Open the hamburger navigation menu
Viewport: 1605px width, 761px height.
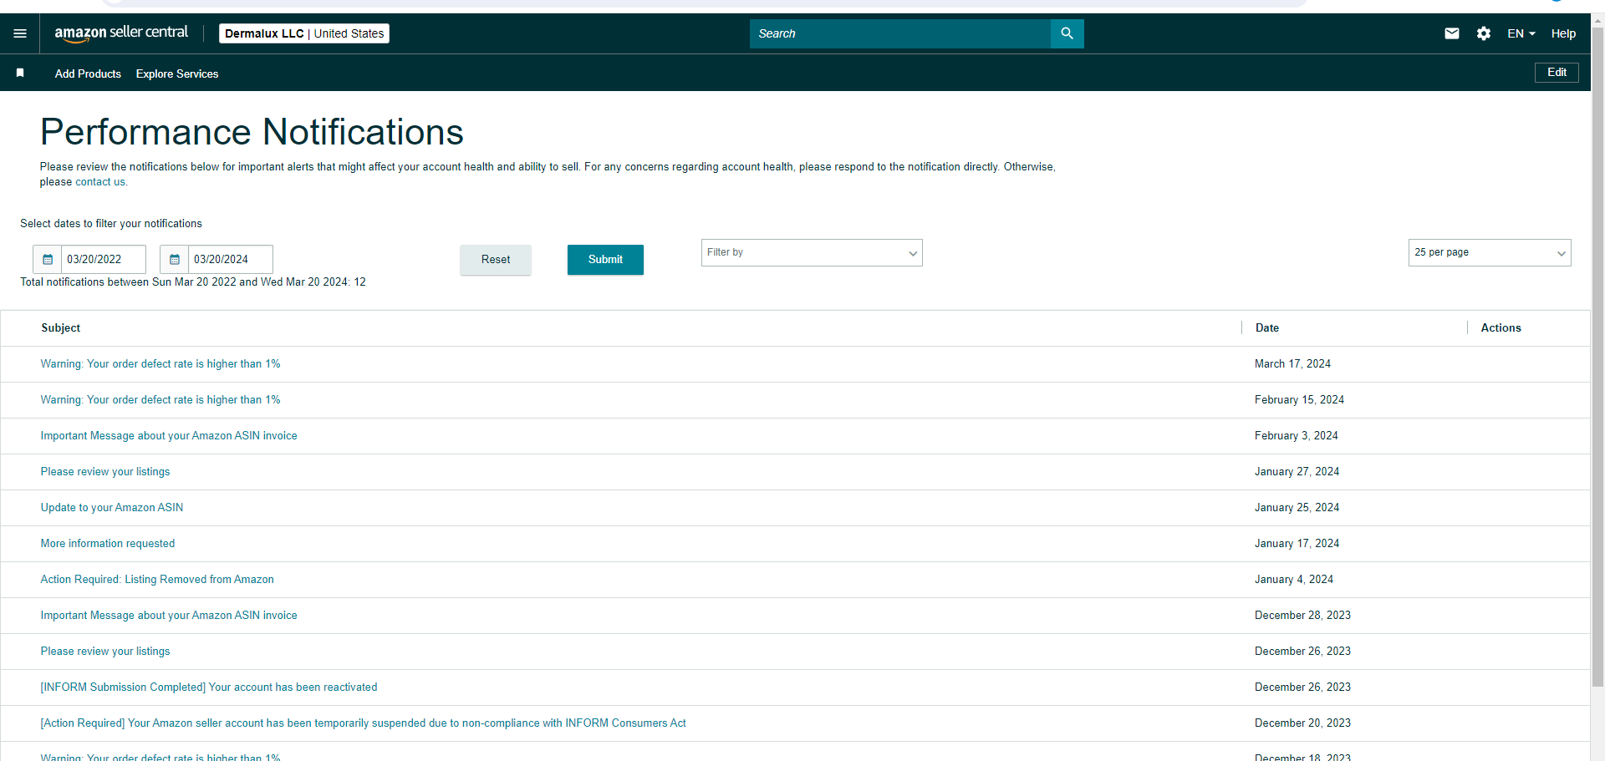coord(20,33)
